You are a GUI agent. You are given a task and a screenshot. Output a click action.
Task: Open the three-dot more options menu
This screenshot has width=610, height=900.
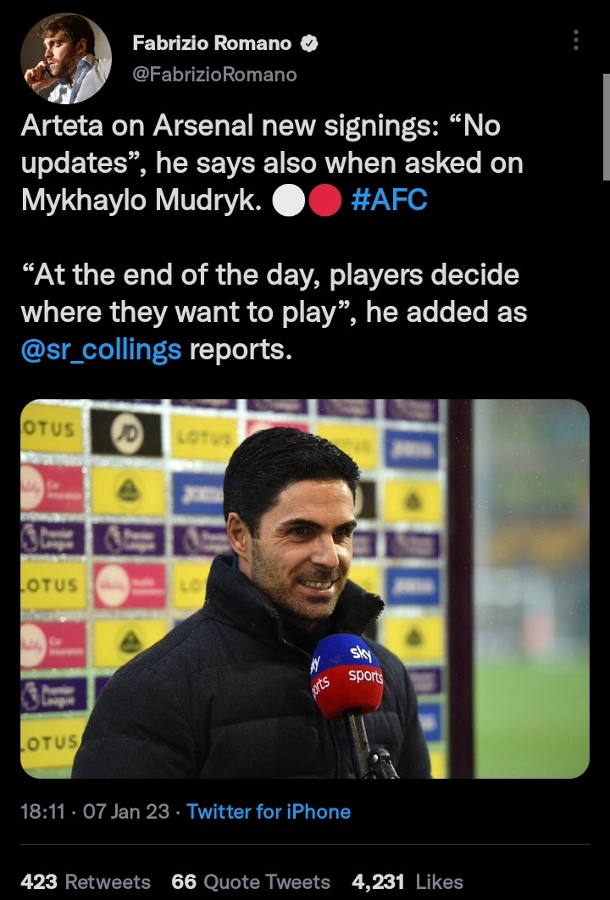[x=575, y=40]
